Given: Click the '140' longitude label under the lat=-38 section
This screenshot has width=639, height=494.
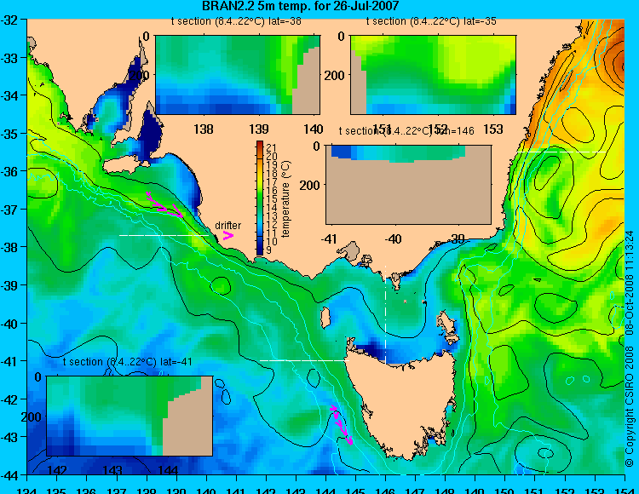Looking at the screenshot, I should (314, 129).
